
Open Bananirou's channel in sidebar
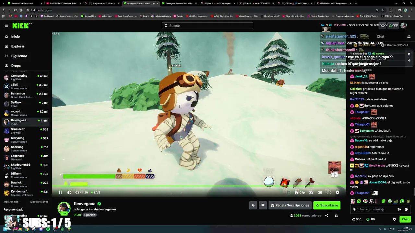[x=26, y=95]
